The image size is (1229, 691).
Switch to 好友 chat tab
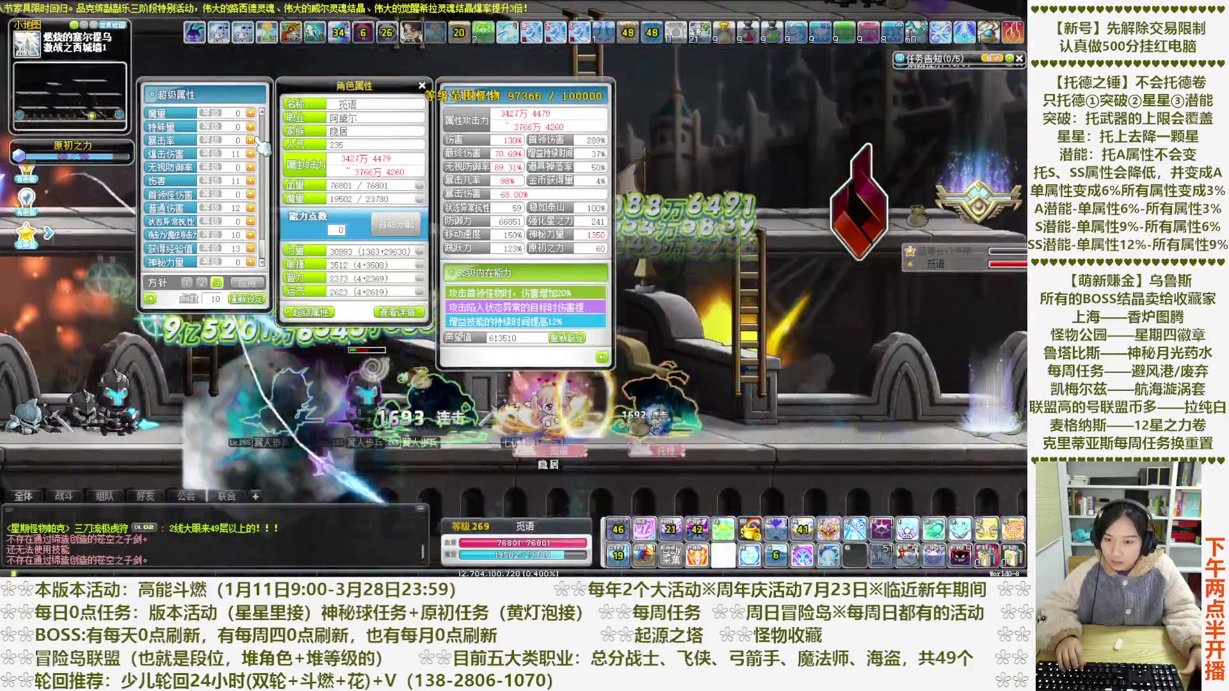click(145, 496)
